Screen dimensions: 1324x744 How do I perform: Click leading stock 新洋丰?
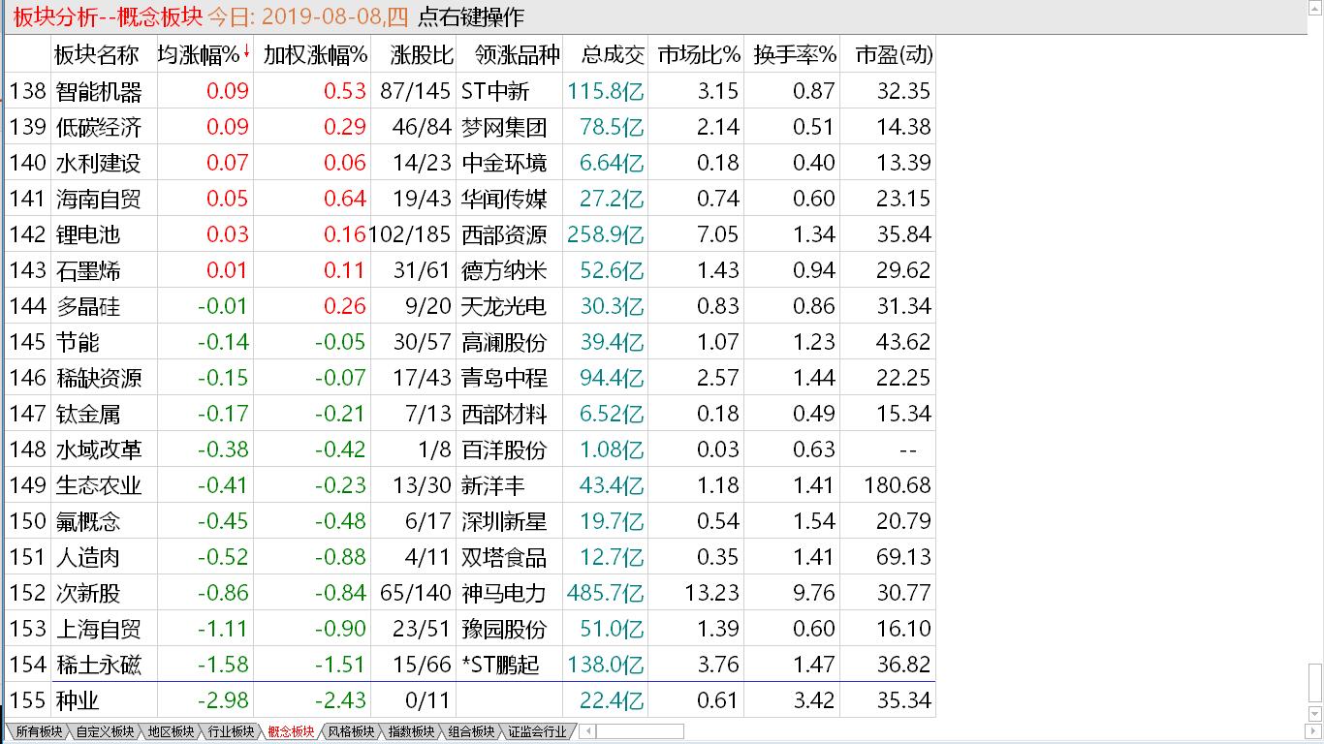pos(493,485)
